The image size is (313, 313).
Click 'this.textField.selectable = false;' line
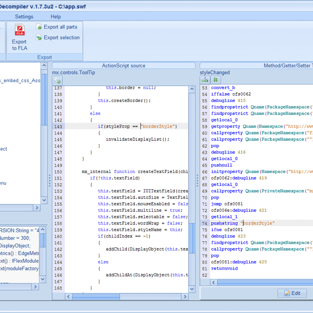pyautogui.click(x=143, y=217)
